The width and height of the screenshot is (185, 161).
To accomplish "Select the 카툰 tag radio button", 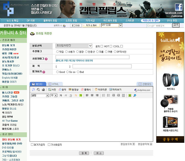I will click(106, 52).
